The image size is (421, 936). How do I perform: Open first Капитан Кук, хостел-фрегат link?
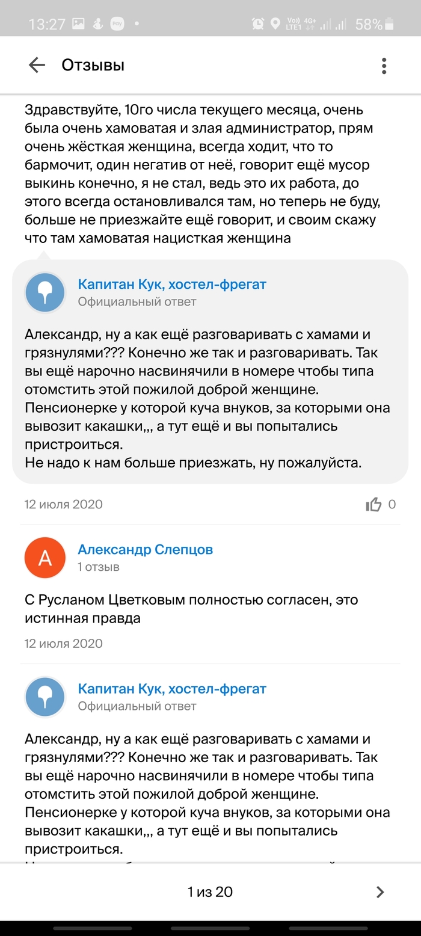click(x=172, y=284)
